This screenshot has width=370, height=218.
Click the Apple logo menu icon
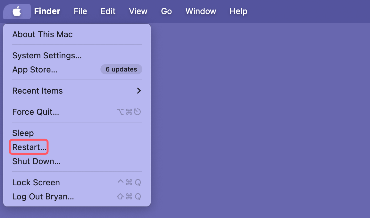pos(17,12)
